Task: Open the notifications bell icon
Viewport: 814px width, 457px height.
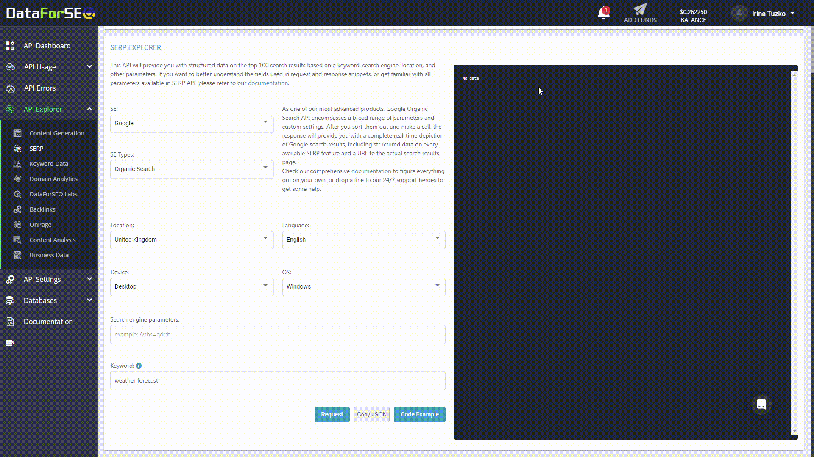Action: click(x=603, y=13)
